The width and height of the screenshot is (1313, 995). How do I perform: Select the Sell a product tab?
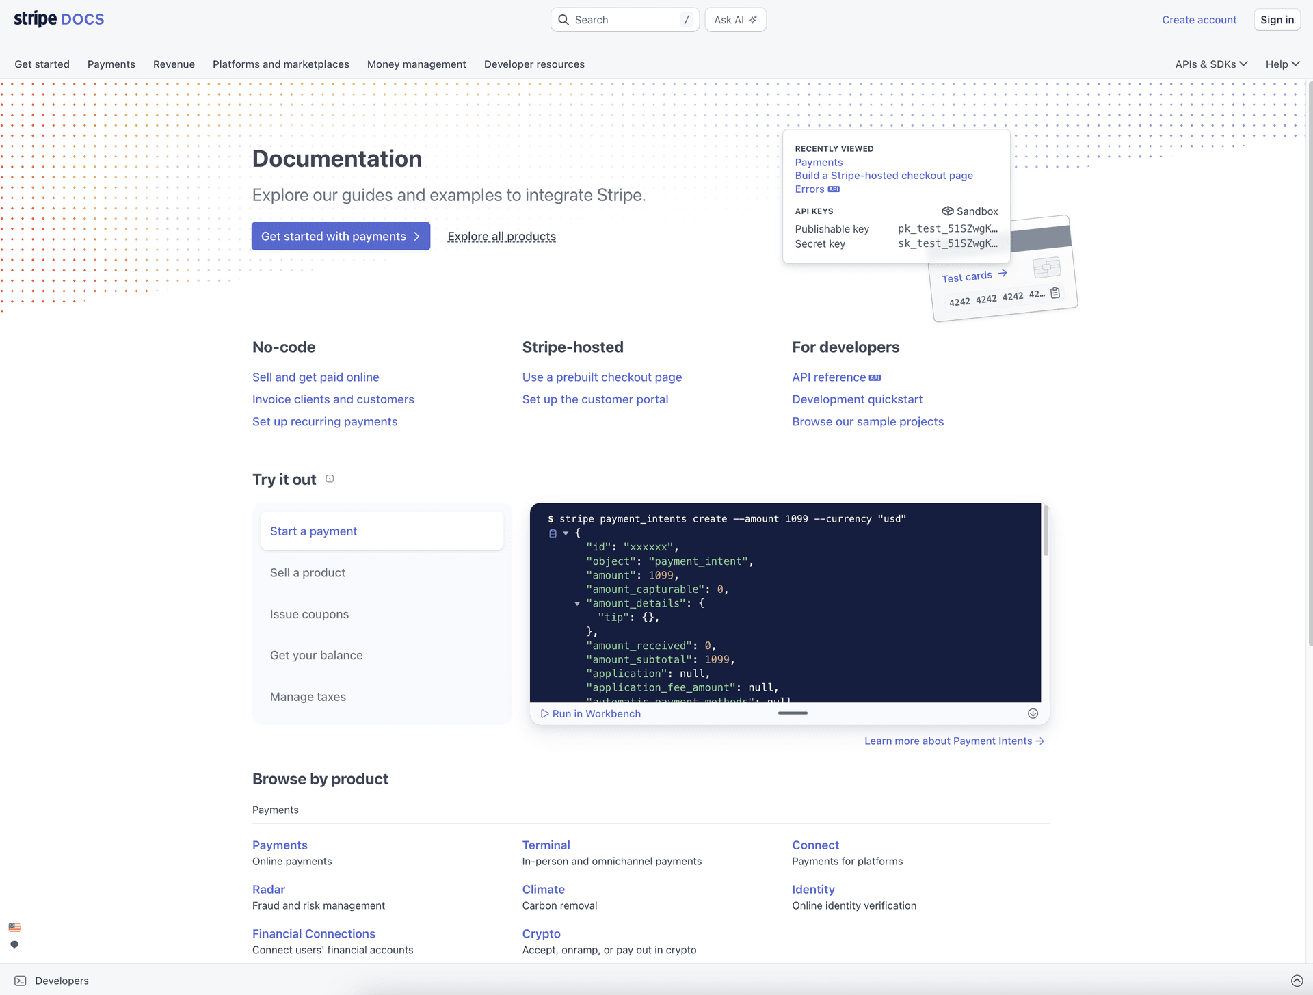[308, 573]
